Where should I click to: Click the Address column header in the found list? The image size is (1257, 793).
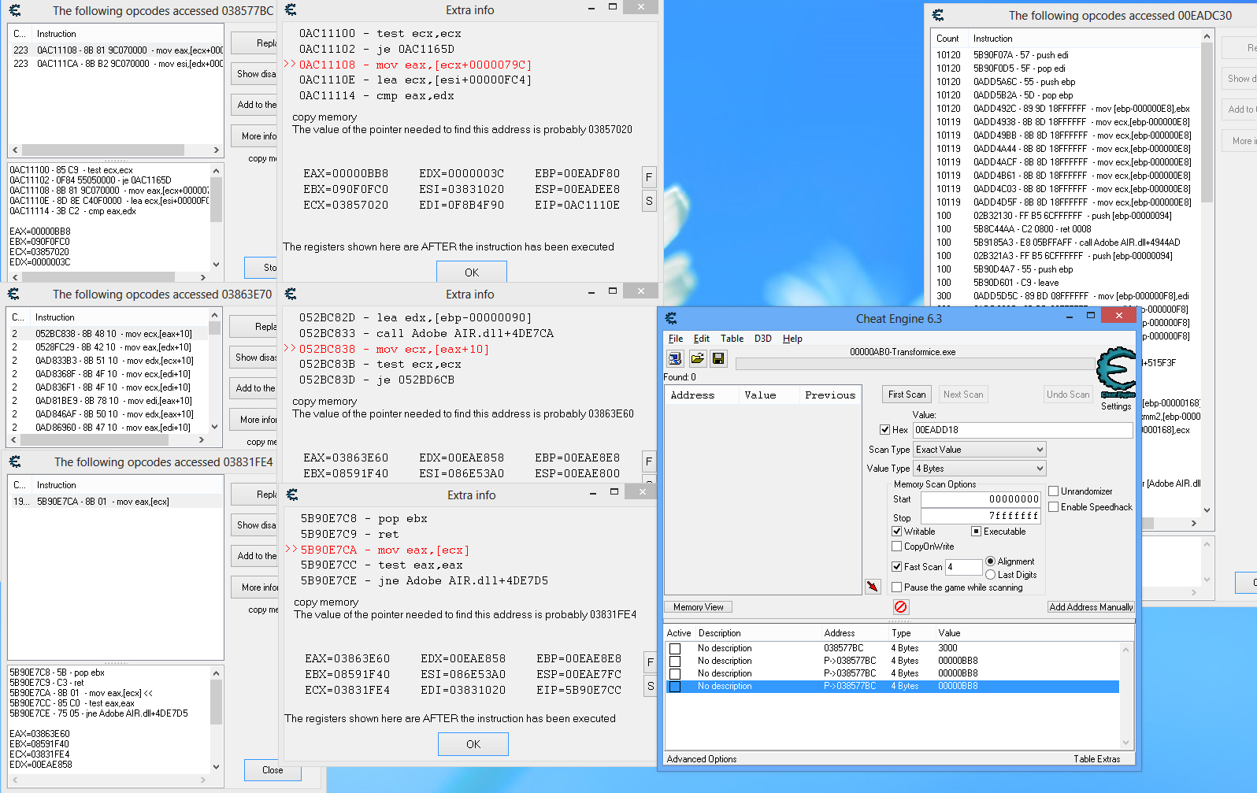pyautogui.click(x=701, y=395)
